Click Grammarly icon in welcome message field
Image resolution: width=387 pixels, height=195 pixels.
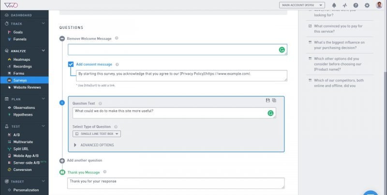tap(282, 50)
